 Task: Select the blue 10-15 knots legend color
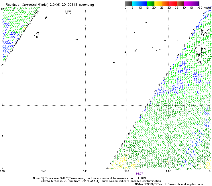143,3
